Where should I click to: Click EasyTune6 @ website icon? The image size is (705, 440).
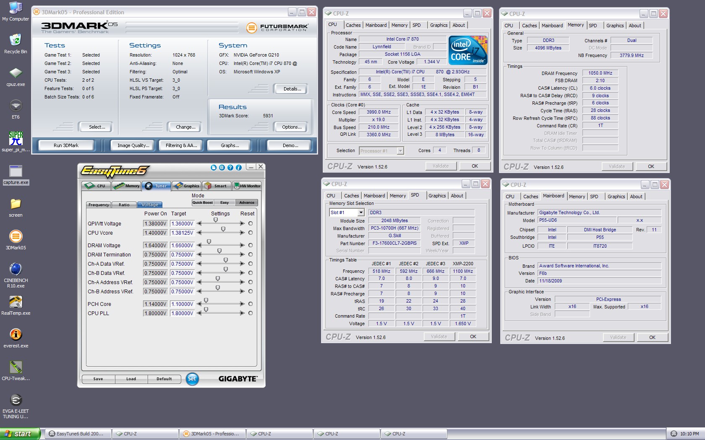(x=222, y=168)
